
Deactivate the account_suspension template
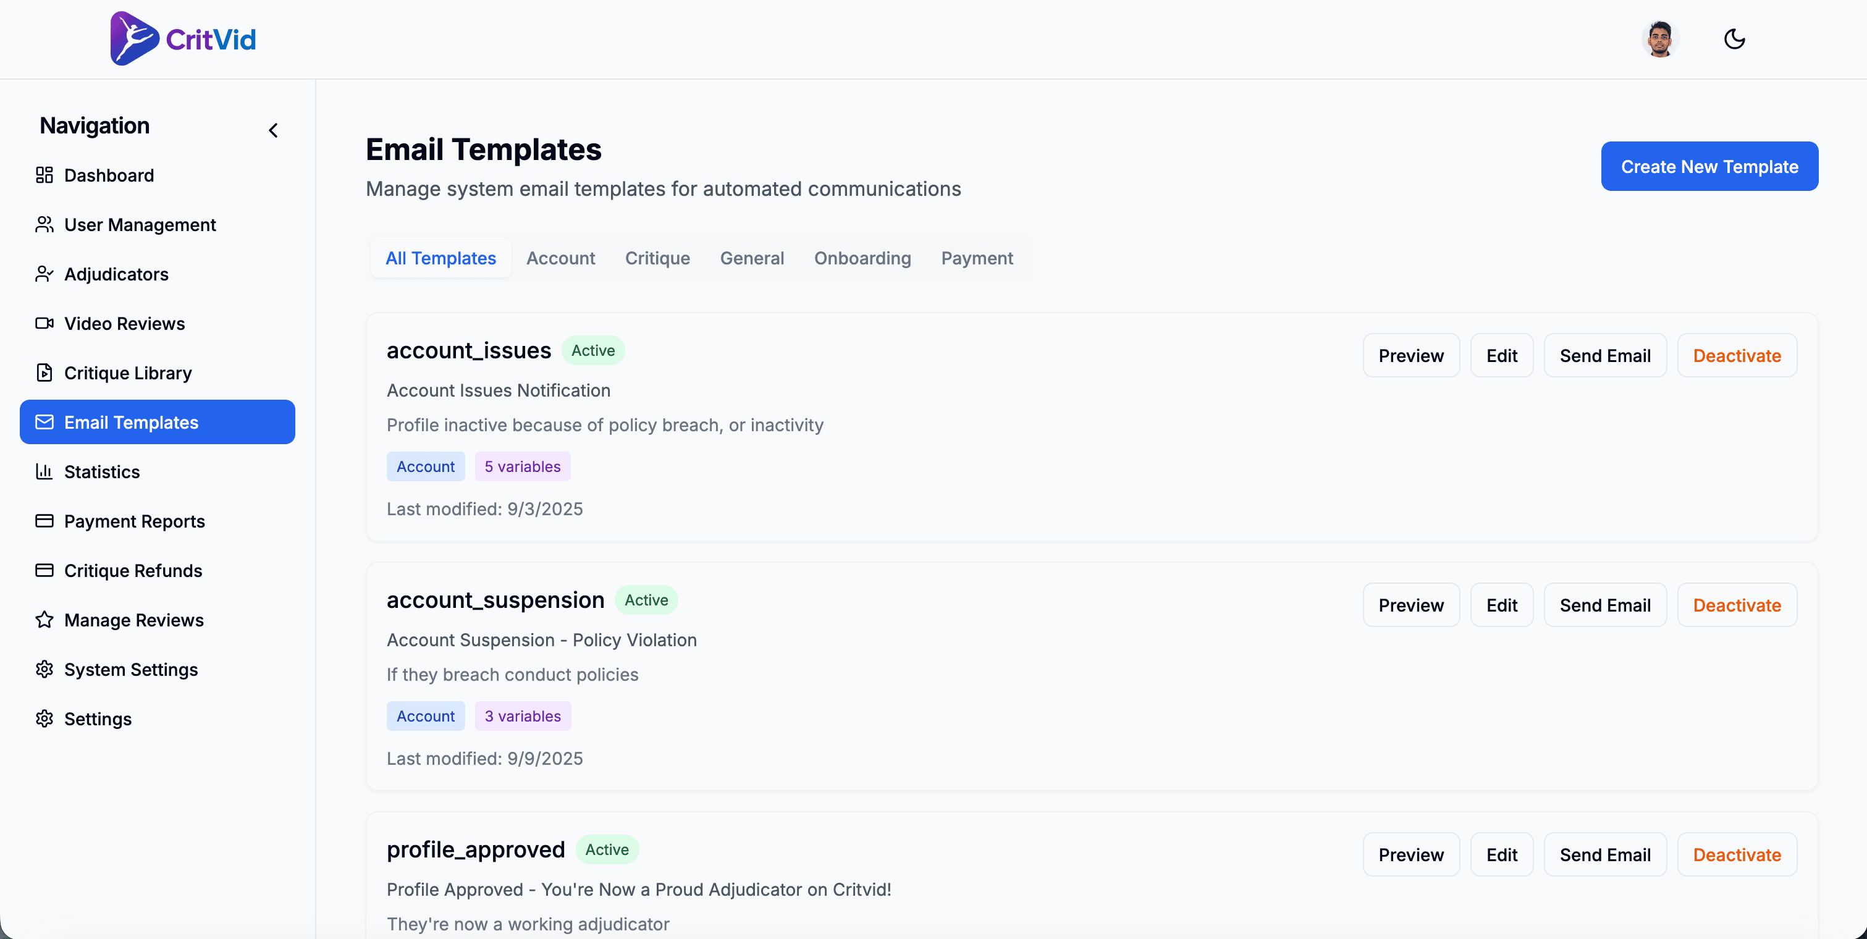tap(1737, 604)
